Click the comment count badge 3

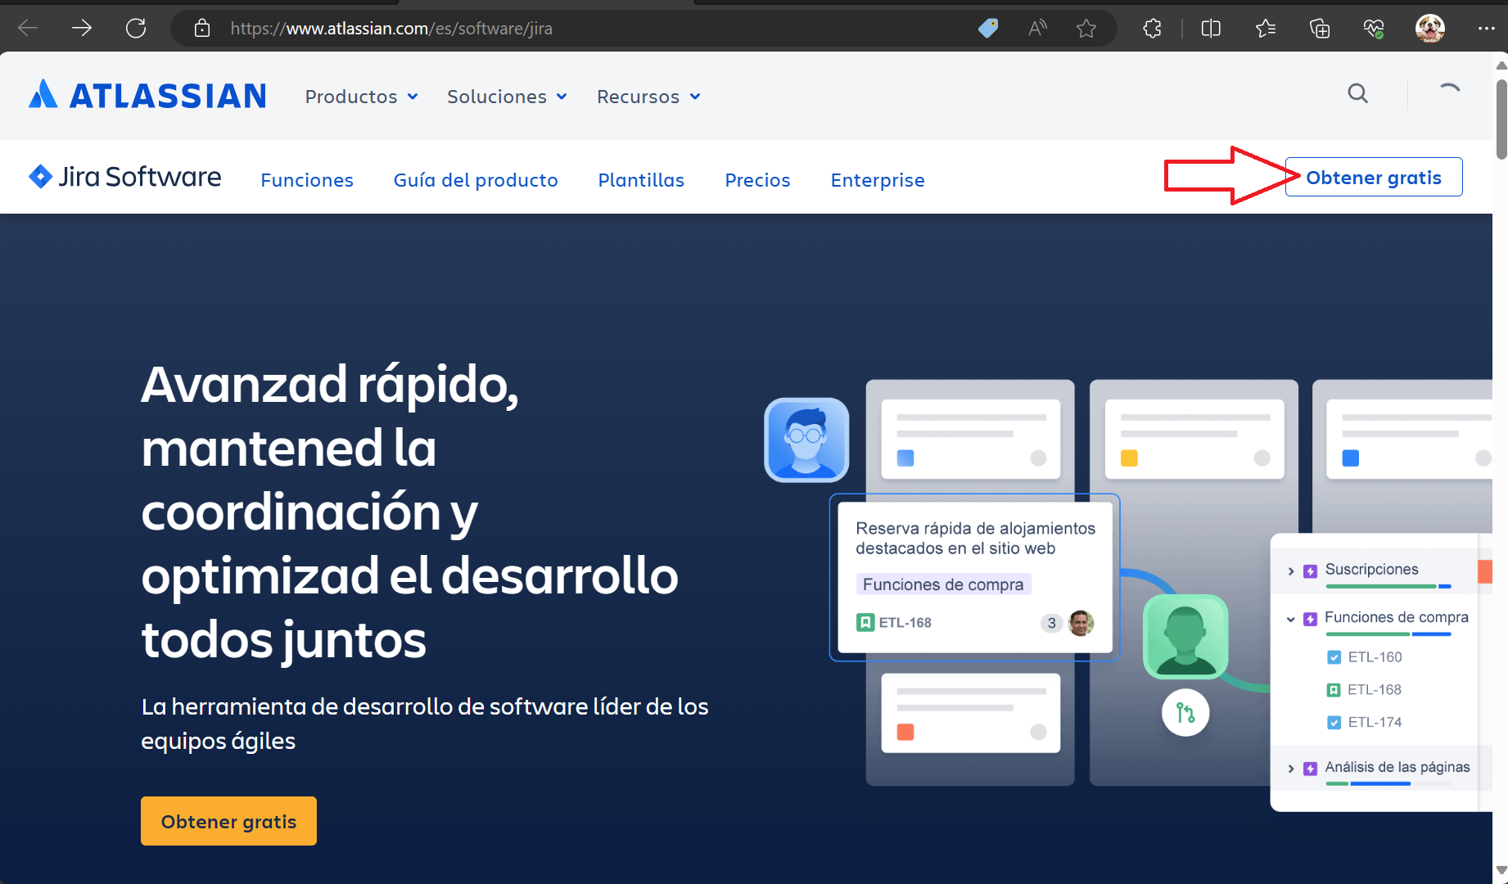tap(1052, 623)
